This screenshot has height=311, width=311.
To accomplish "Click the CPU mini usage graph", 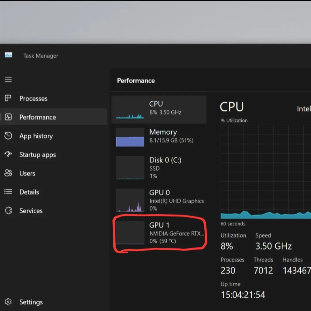I will click(130, 109).
